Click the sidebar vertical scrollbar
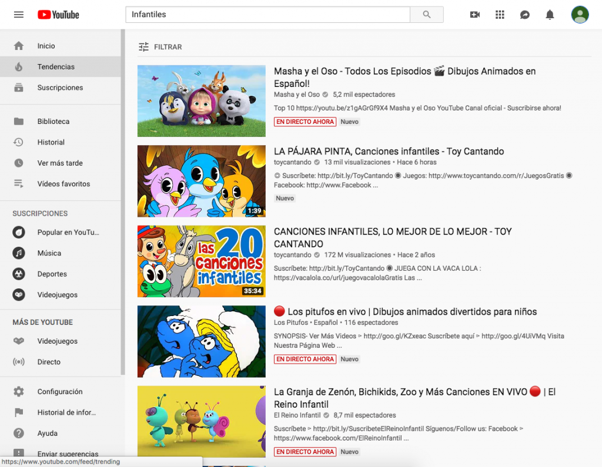This screenshot has height=467, width=602. click(122, 200)
